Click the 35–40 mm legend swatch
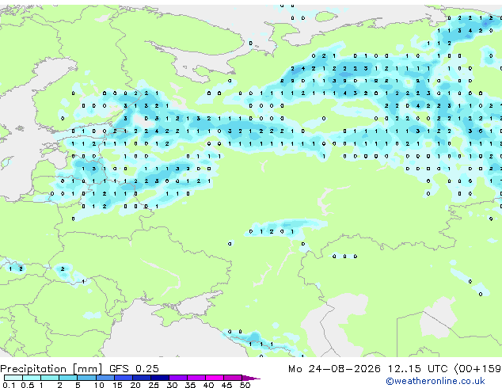The image size is (502, 388). point(196,378)
